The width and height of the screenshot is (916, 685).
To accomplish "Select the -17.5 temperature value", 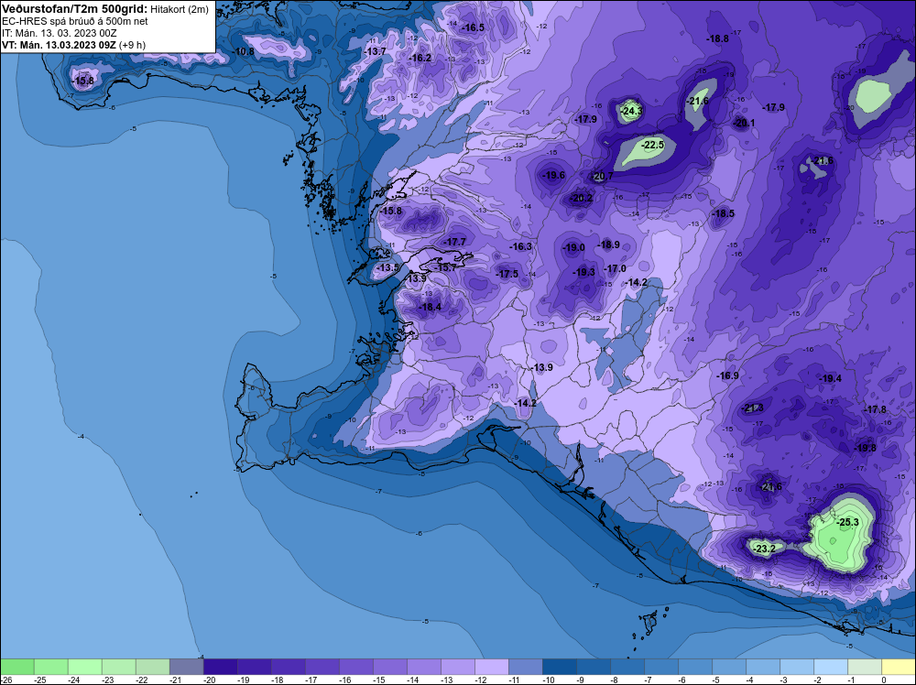I will point(507,274).
